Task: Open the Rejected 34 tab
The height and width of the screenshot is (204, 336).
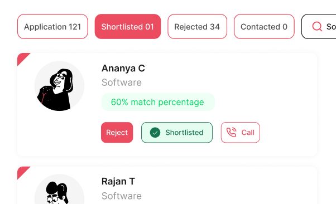Action: point(197,27)
